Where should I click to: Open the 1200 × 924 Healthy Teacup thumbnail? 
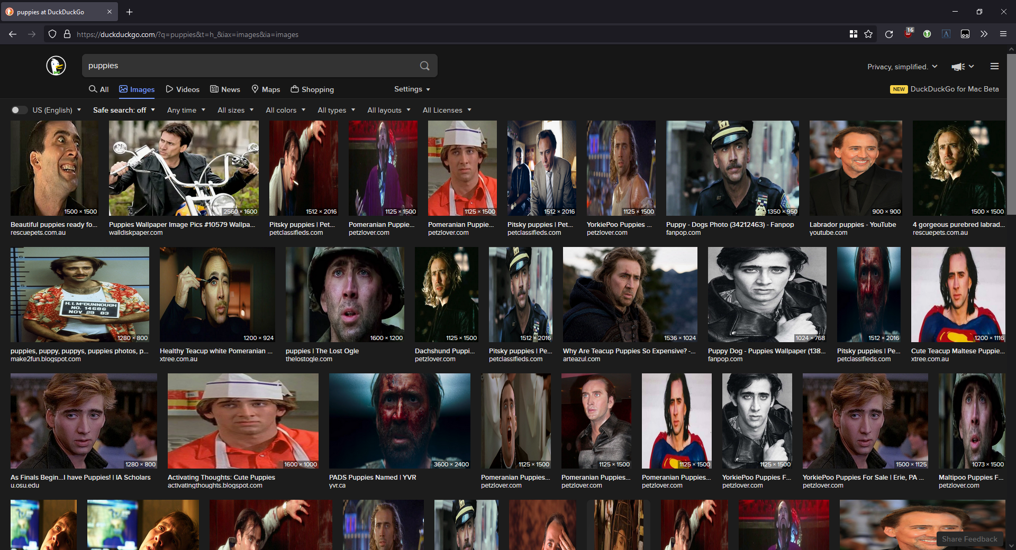tap(217, 294)
